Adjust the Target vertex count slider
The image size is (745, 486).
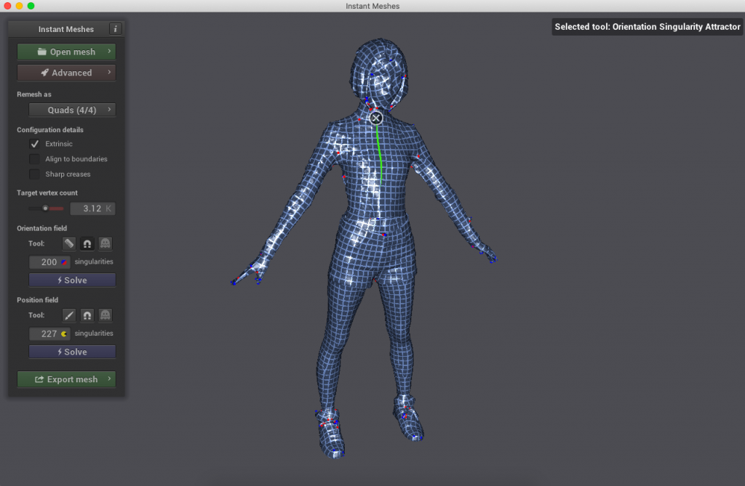point(46,208)
